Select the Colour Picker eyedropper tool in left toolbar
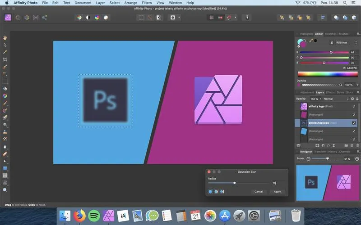 pos(5,52)
